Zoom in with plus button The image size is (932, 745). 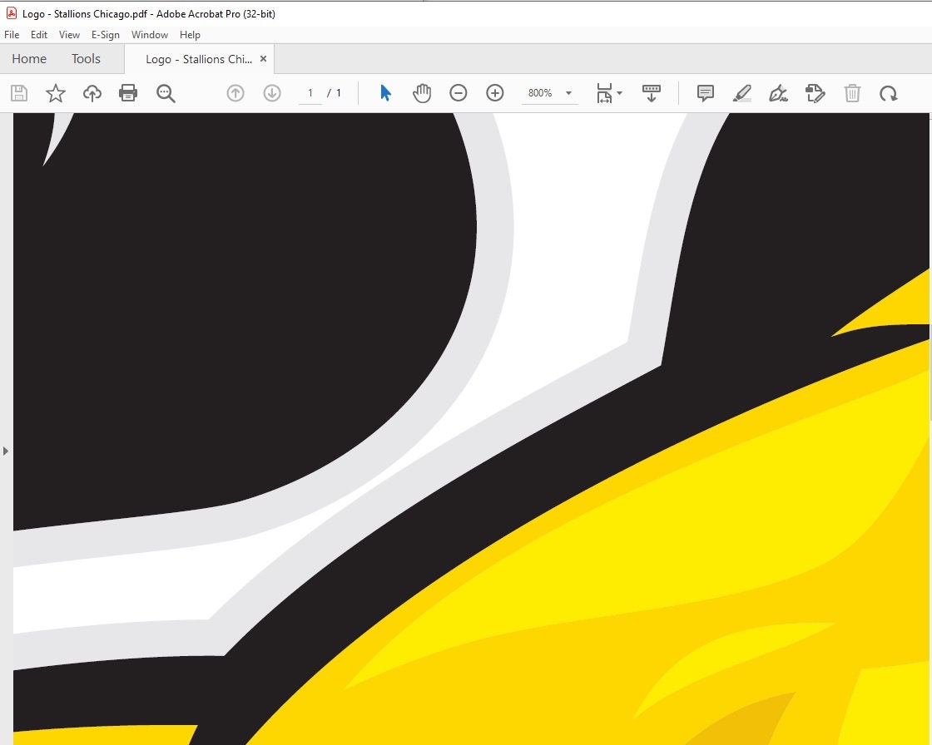495,93
